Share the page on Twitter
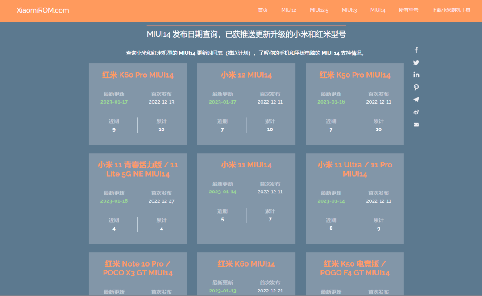The image size is (482, 296). [x=416, y=63]
